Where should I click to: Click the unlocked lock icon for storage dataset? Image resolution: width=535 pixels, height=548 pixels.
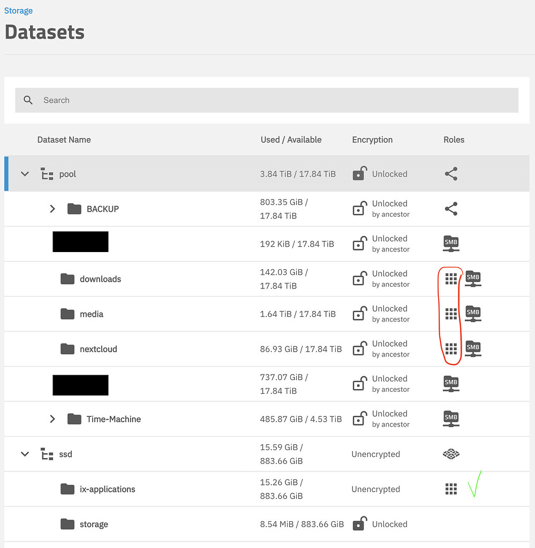359,523
